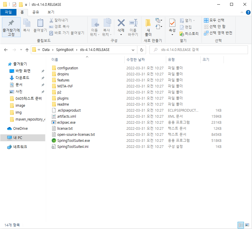Image resolution: width=252 pixels, height=229 pixels.
Task: Click Invert selection (선택 영역 반전)
Action: pos(218,33)
